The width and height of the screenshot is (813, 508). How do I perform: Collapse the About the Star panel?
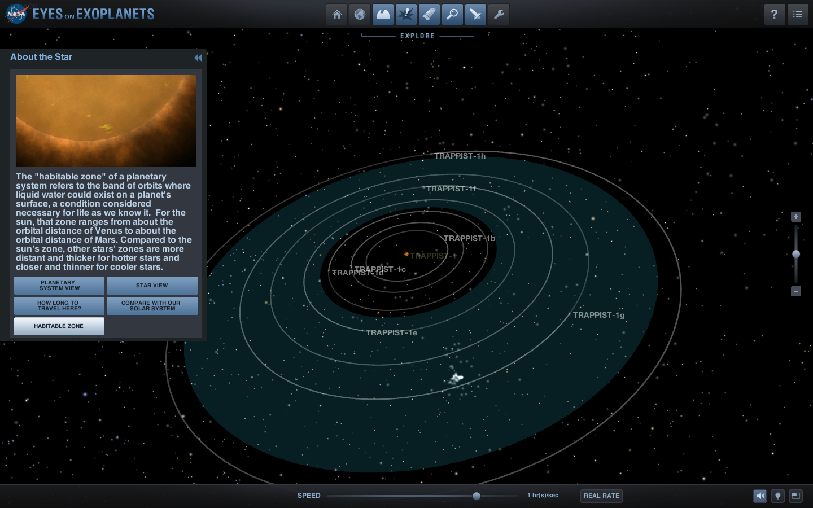click(198, 58)
